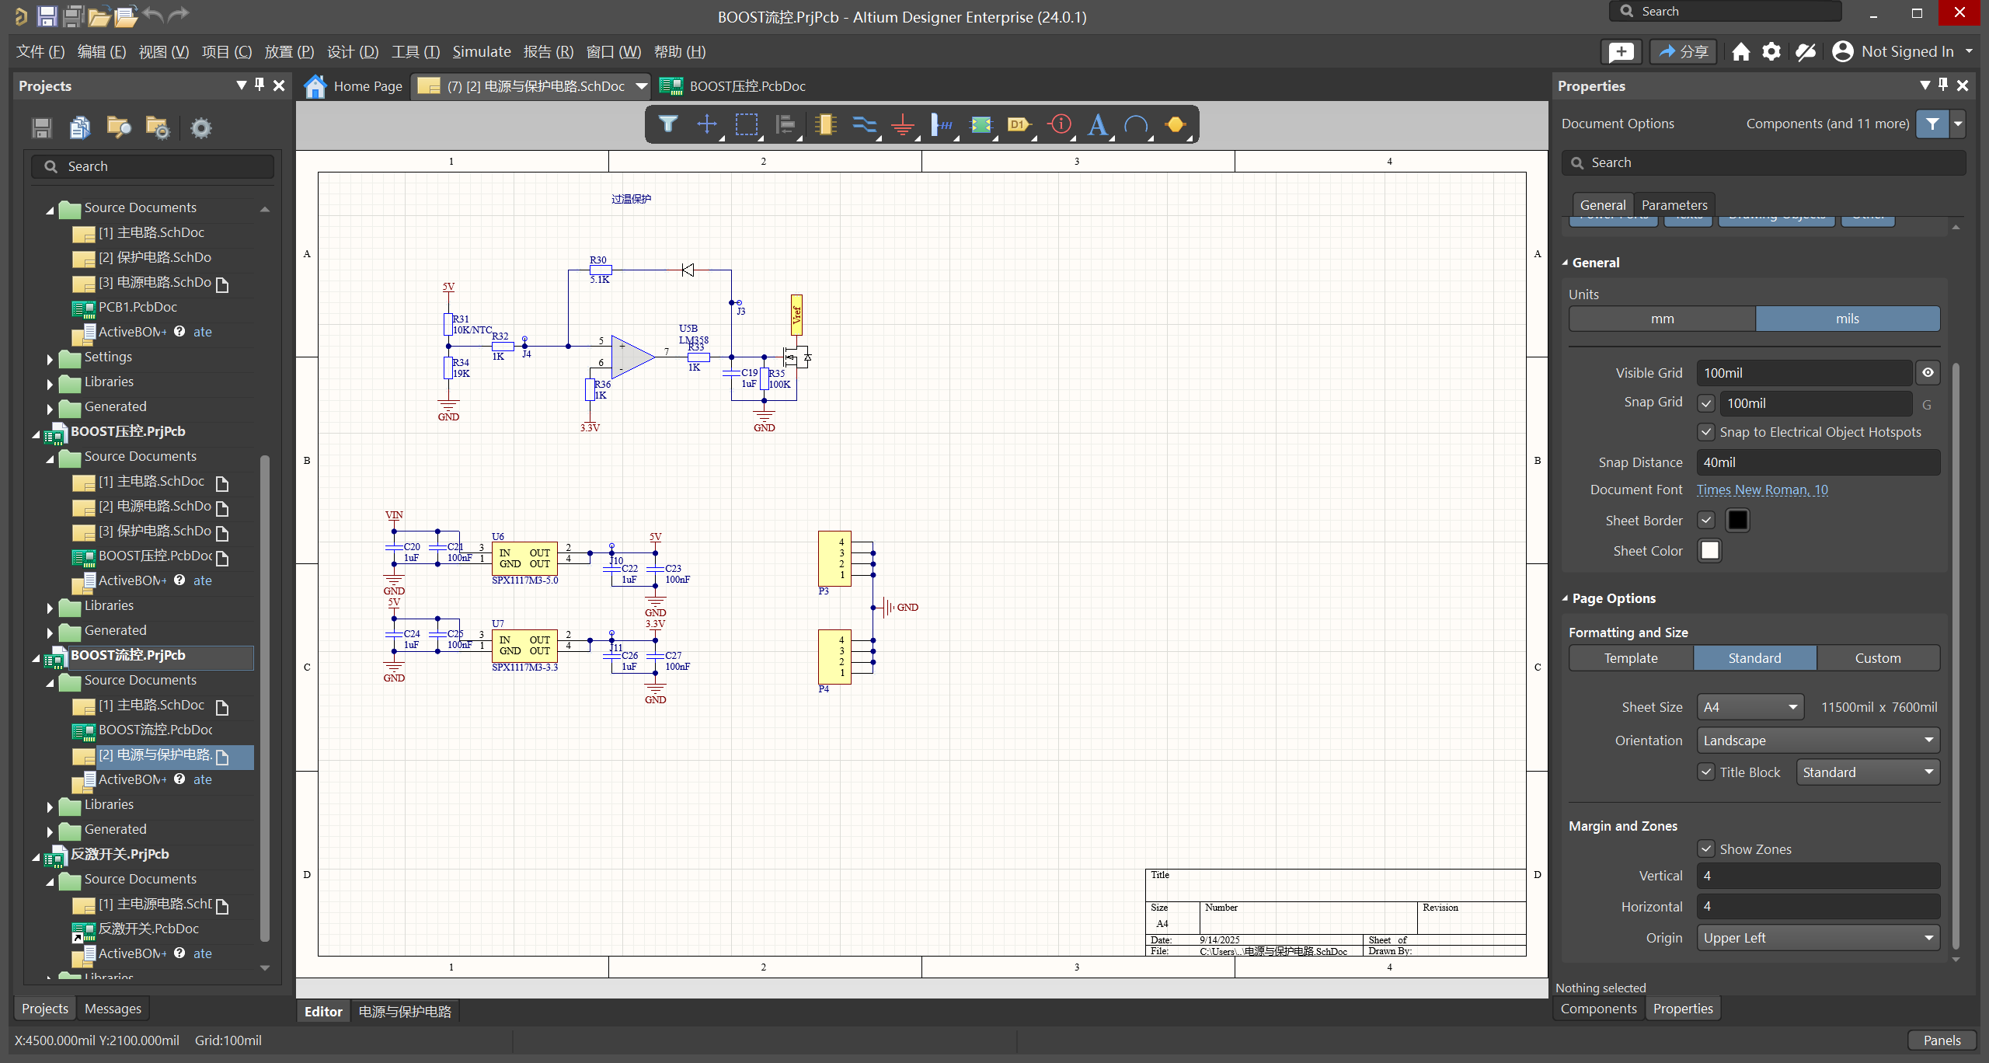Screen dimensions: 1989x1063
Task: Click the 分享 share button
Action: point(1684,52)
